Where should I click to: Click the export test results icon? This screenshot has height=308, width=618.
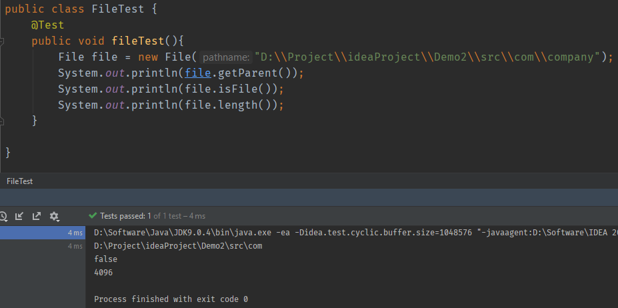[36, 216]
